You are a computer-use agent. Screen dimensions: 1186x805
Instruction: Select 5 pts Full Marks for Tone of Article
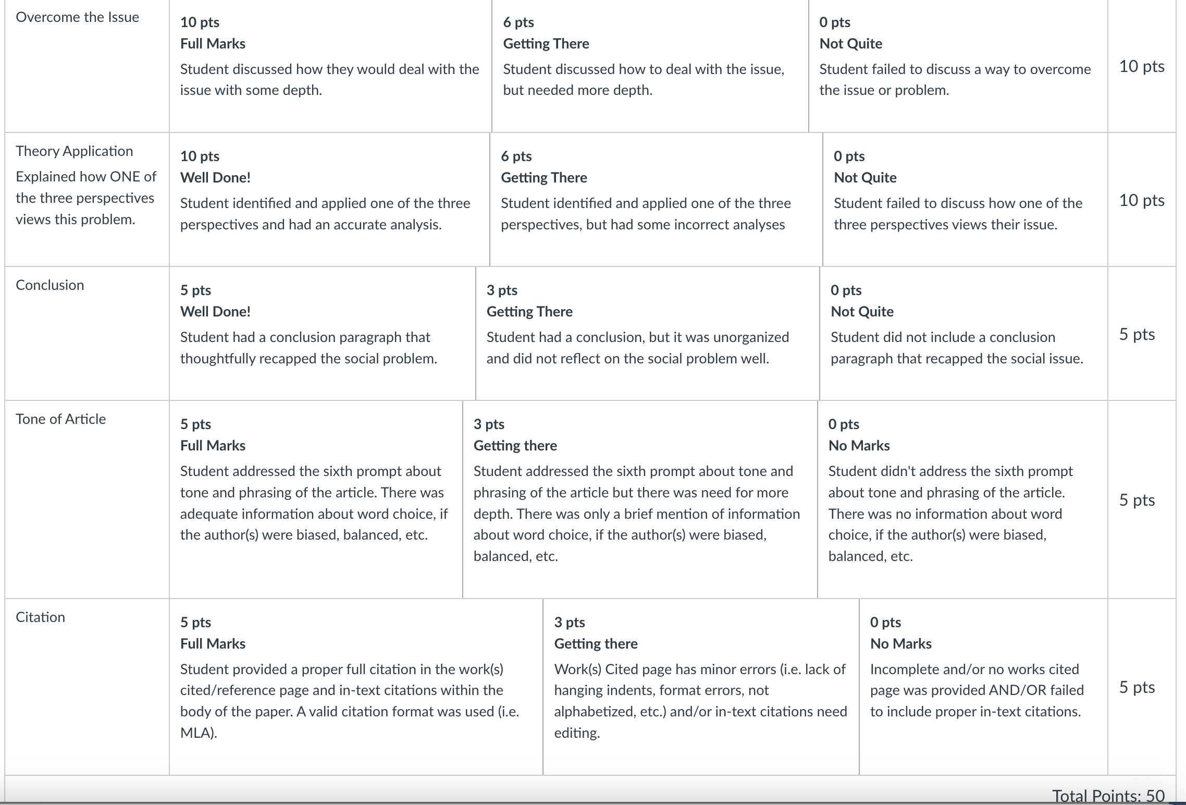(316, 499)
